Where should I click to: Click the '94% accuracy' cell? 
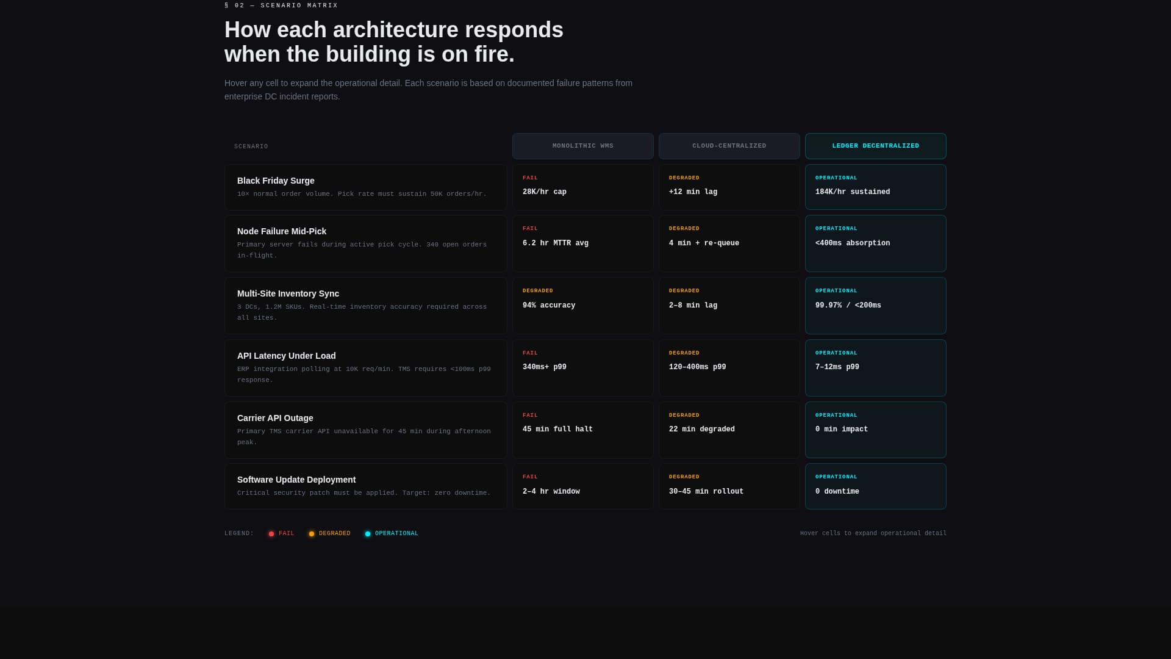pyautogui.click(x=582, y=306)
